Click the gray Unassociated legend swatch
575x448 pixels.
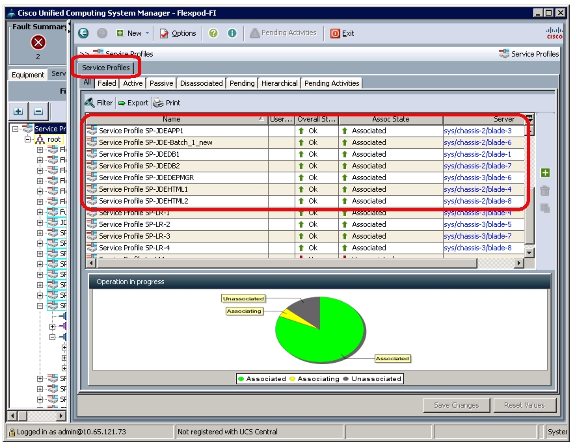point(346,378)
